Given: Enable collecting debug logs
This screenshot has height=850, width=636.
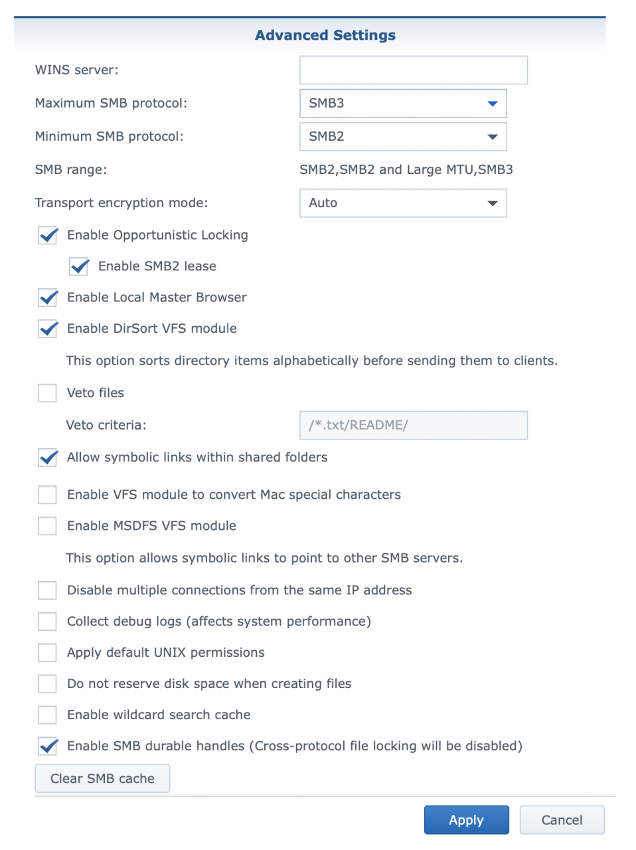Looking at the screenshot, I should coord(46,621).
